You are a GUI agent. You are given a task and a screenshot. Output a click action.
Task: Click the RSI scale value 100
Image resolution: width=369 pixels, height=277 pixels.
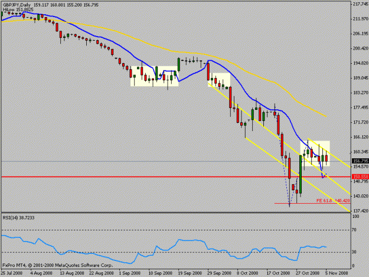356,216
